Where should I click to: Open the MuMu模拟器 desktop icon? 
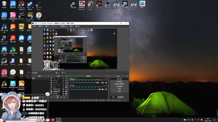(x=4, y=51)
